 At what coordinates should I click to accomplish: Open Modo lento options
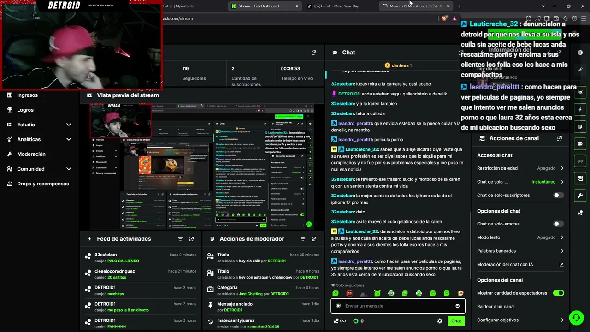click(520, 237)
